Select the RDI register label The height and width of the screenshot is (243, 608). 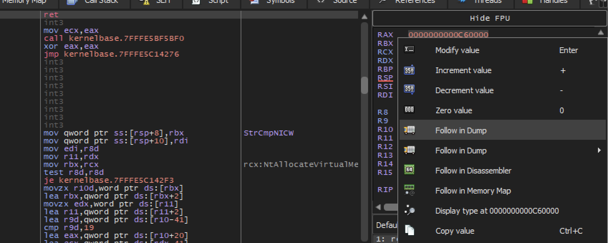click(385, 95)
